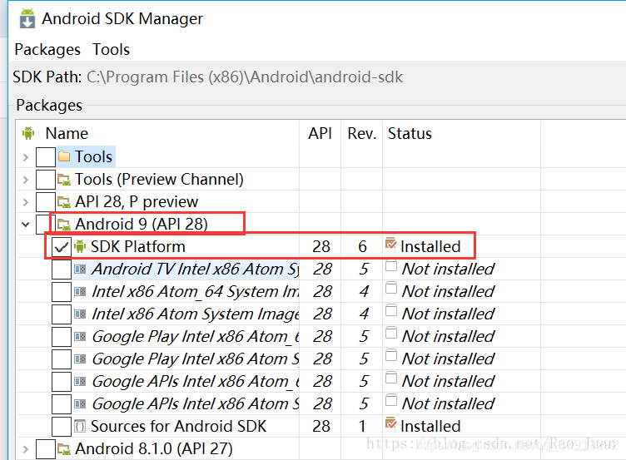
Task: Expand the Android 8.1.0 (API 27) group
Action: [x=26, y=449]
